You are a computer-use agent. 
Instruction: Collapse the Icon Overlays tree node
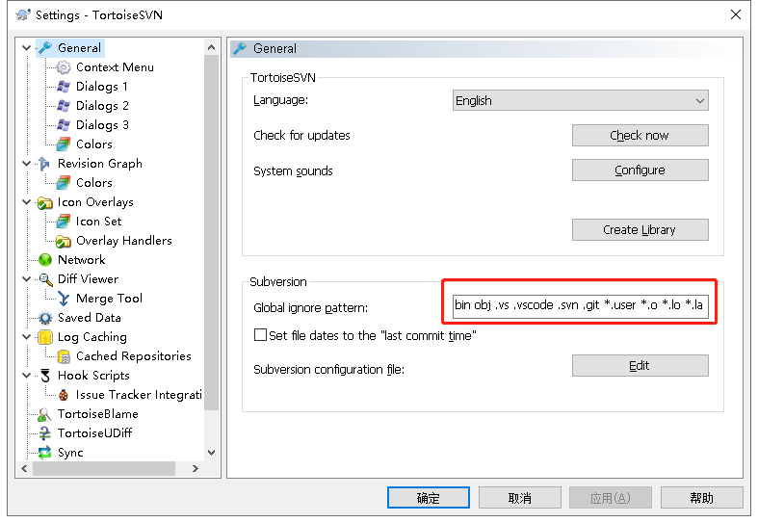[27, 202]
